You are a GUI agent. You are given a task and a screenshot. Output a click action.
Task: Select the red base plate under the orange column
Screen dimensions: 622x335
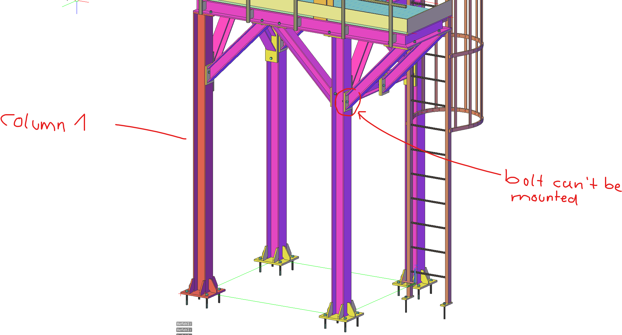click(203, 293)
